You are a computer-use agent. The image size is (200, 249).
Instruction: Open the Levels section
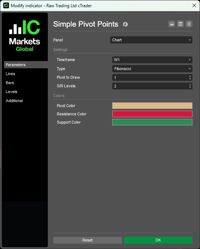11,92
